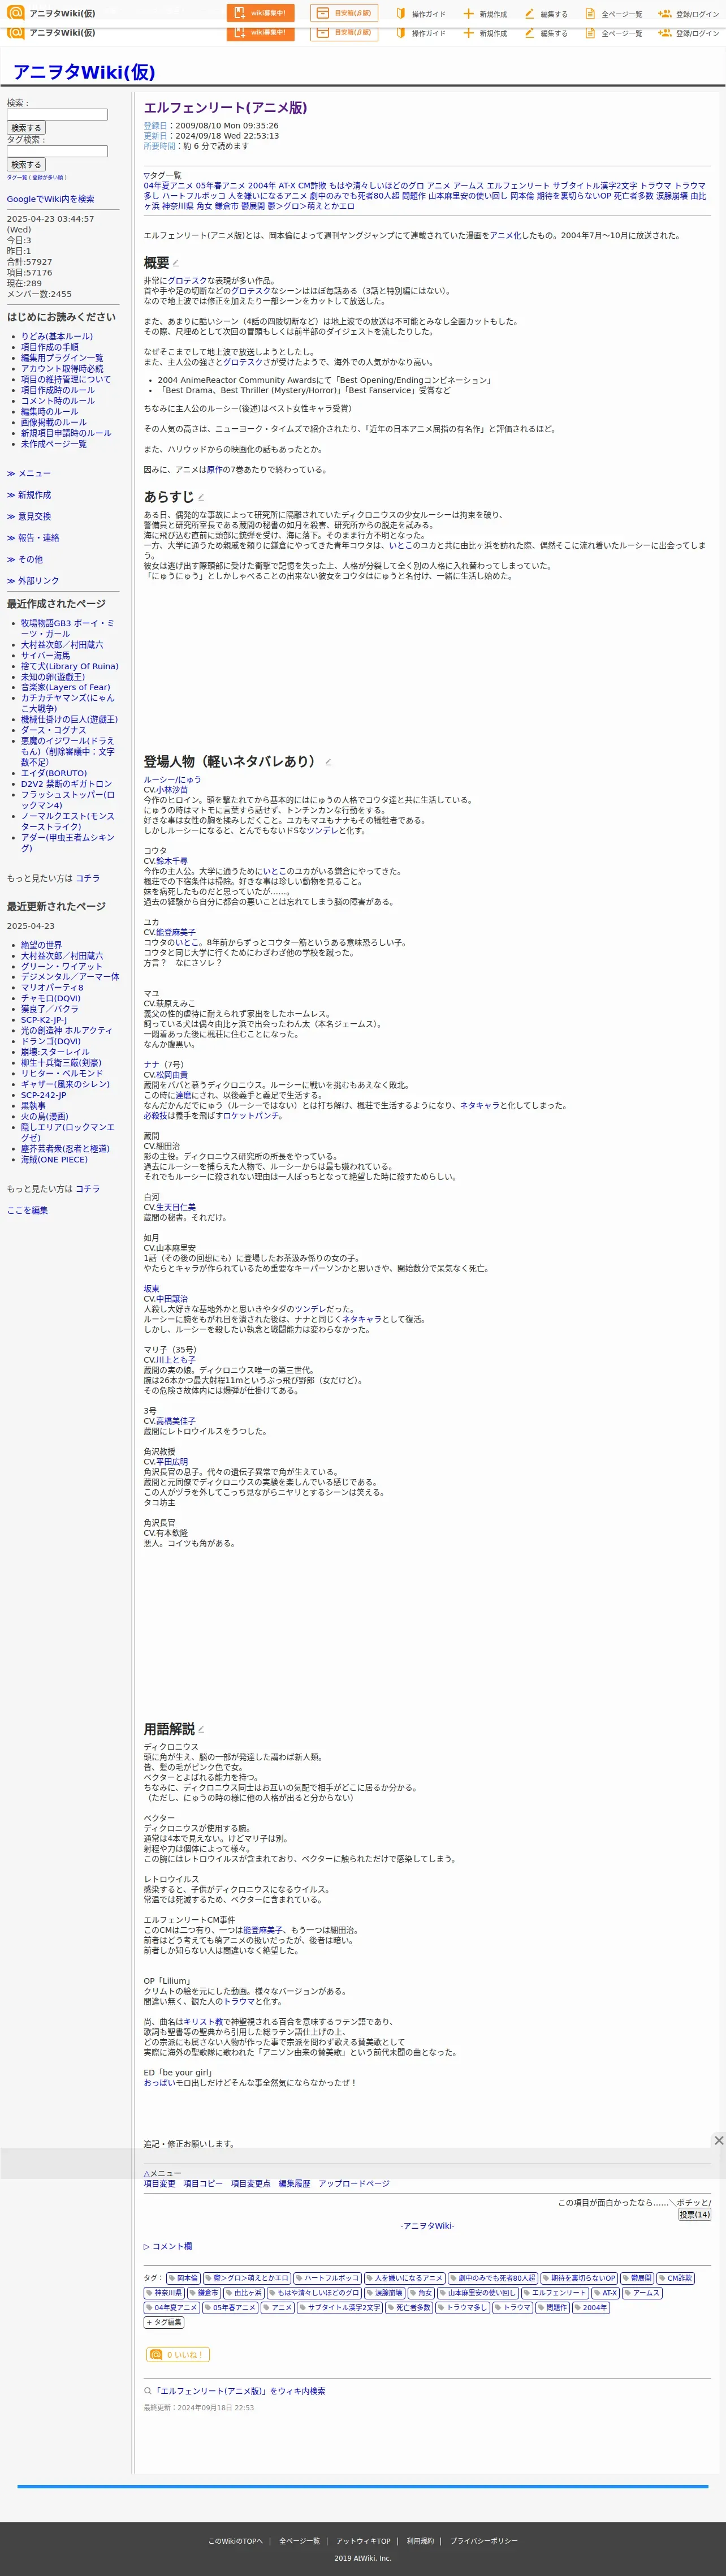The image size is (726, 2576).
Task: Open the 死亡者多数 tag chip
Action: (x=409, y=2308)
